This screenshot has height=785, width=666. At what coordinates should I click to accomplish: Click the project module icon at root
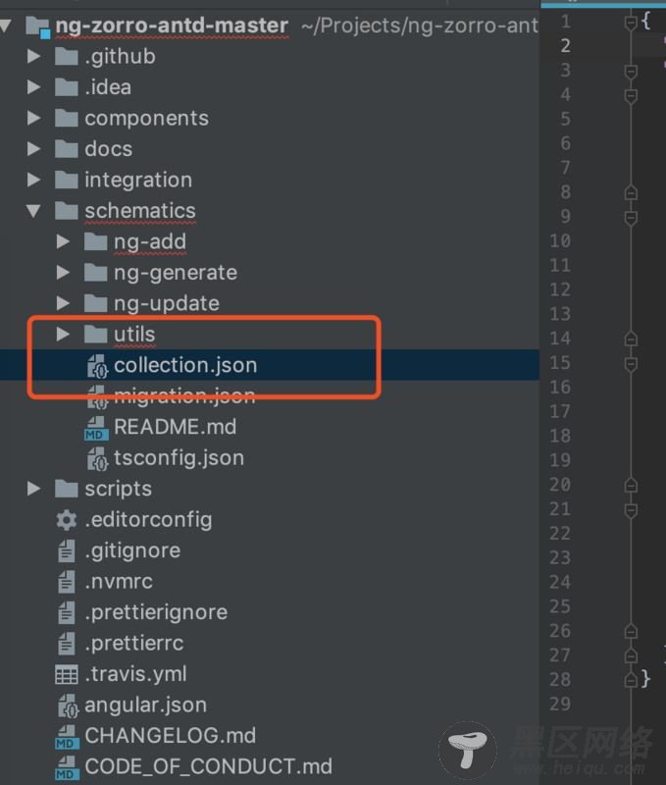tap(38, 27)
